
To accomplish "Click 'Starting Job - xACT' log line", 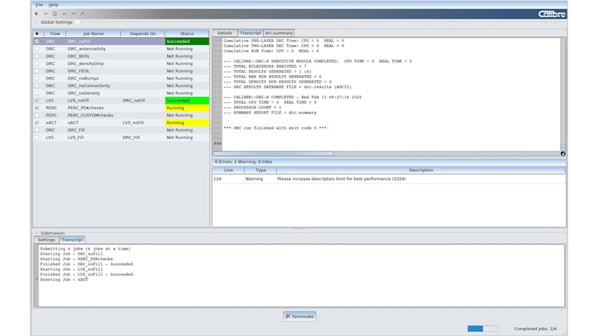I will pyautogui.click(x=64, y=280).
